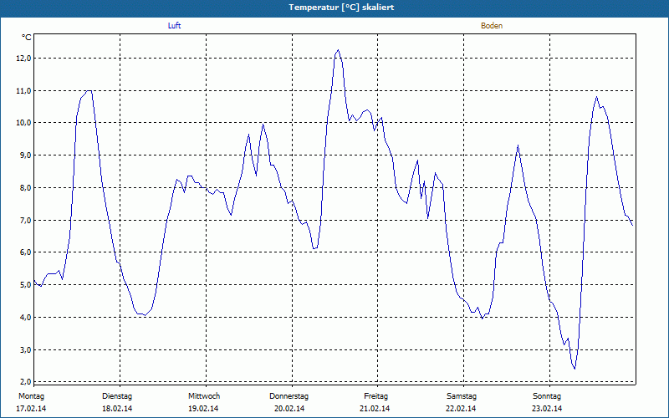Image resolution: width=669 pixels, height=418 pixels.
Task: Select the 3,0 y-axis label
Action: click(25, 349)
